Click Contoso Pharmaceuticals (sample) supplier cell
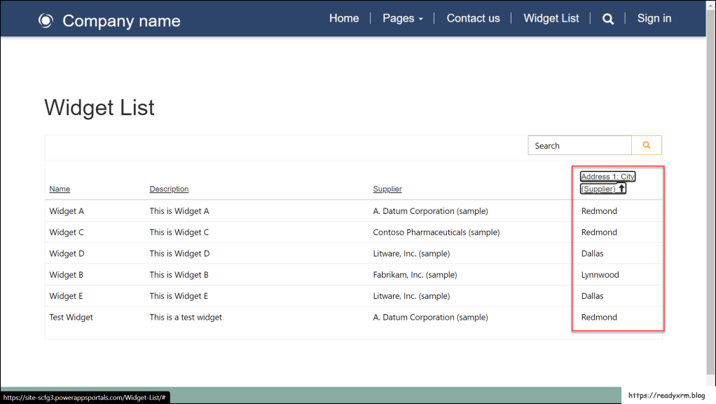The image size is (716, 404). [x=436, y=232]
